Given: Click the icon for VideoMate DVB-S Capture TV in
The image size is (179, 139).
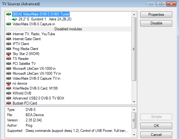Looking at the screenshot, I should (9, 78).
